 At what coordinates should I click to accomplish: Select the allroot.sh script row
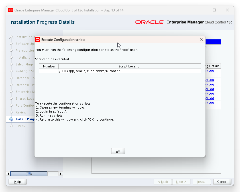(x=120, y=71)
